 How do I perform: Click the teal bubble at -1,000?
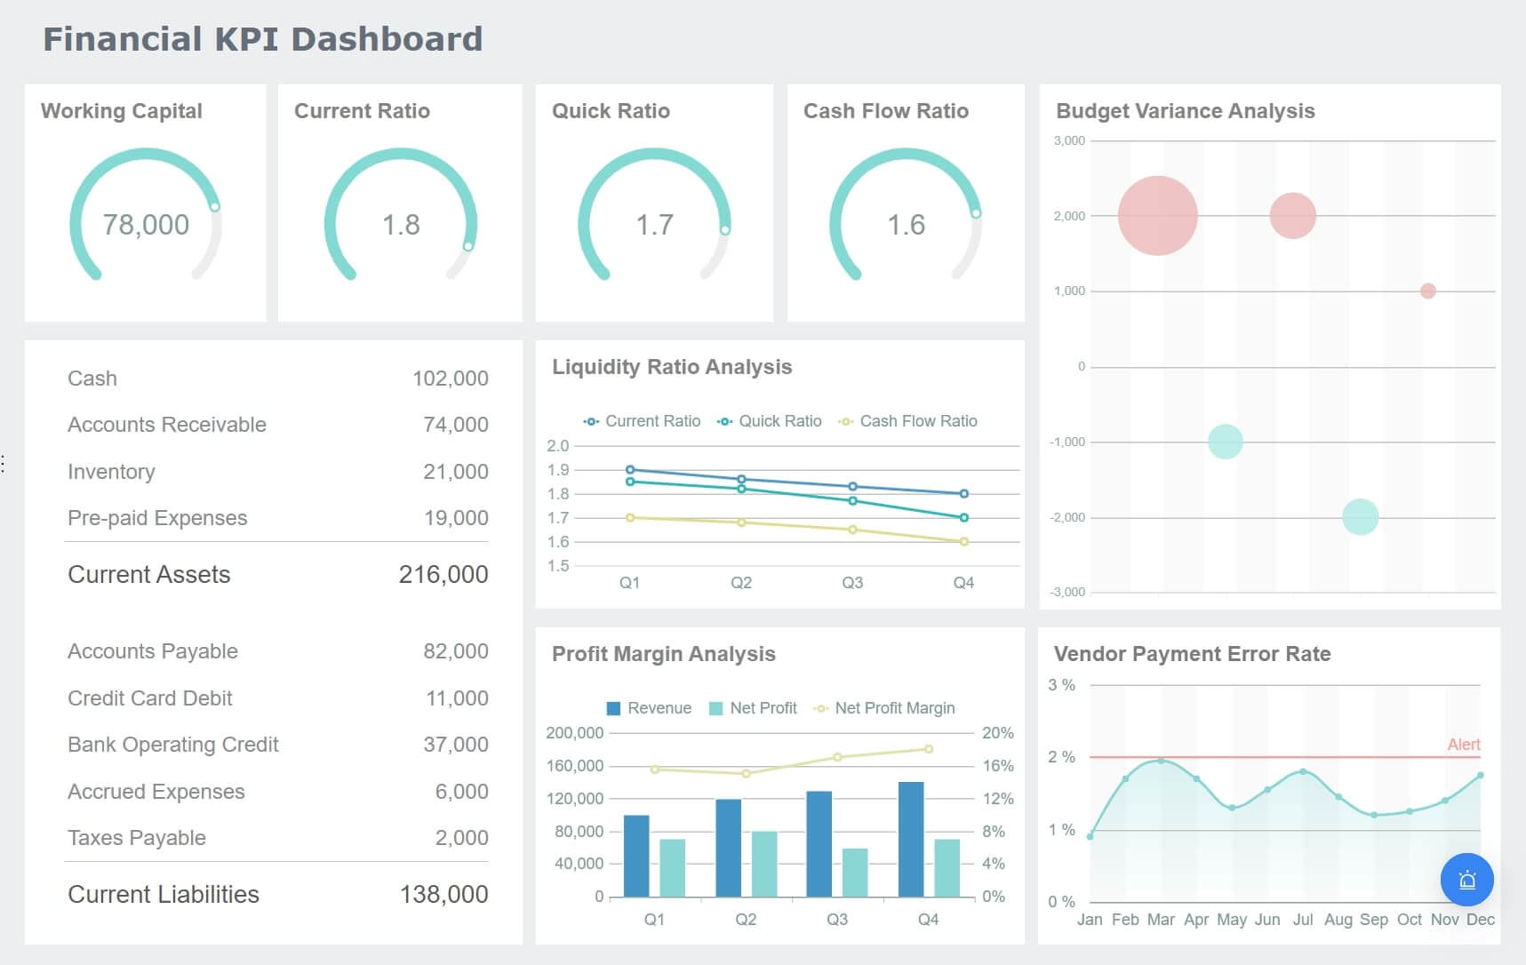tap(1226, 442)
